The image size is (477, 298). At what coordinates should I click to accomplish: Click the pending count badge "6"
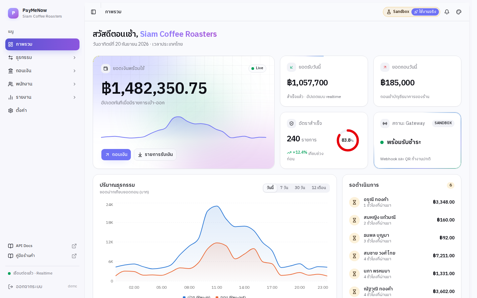point(450,185)
